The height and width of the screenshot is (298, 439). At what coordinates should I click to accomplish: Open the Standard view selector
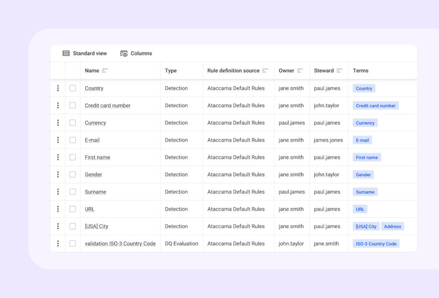pyautogui.click(x=85, y=54)
